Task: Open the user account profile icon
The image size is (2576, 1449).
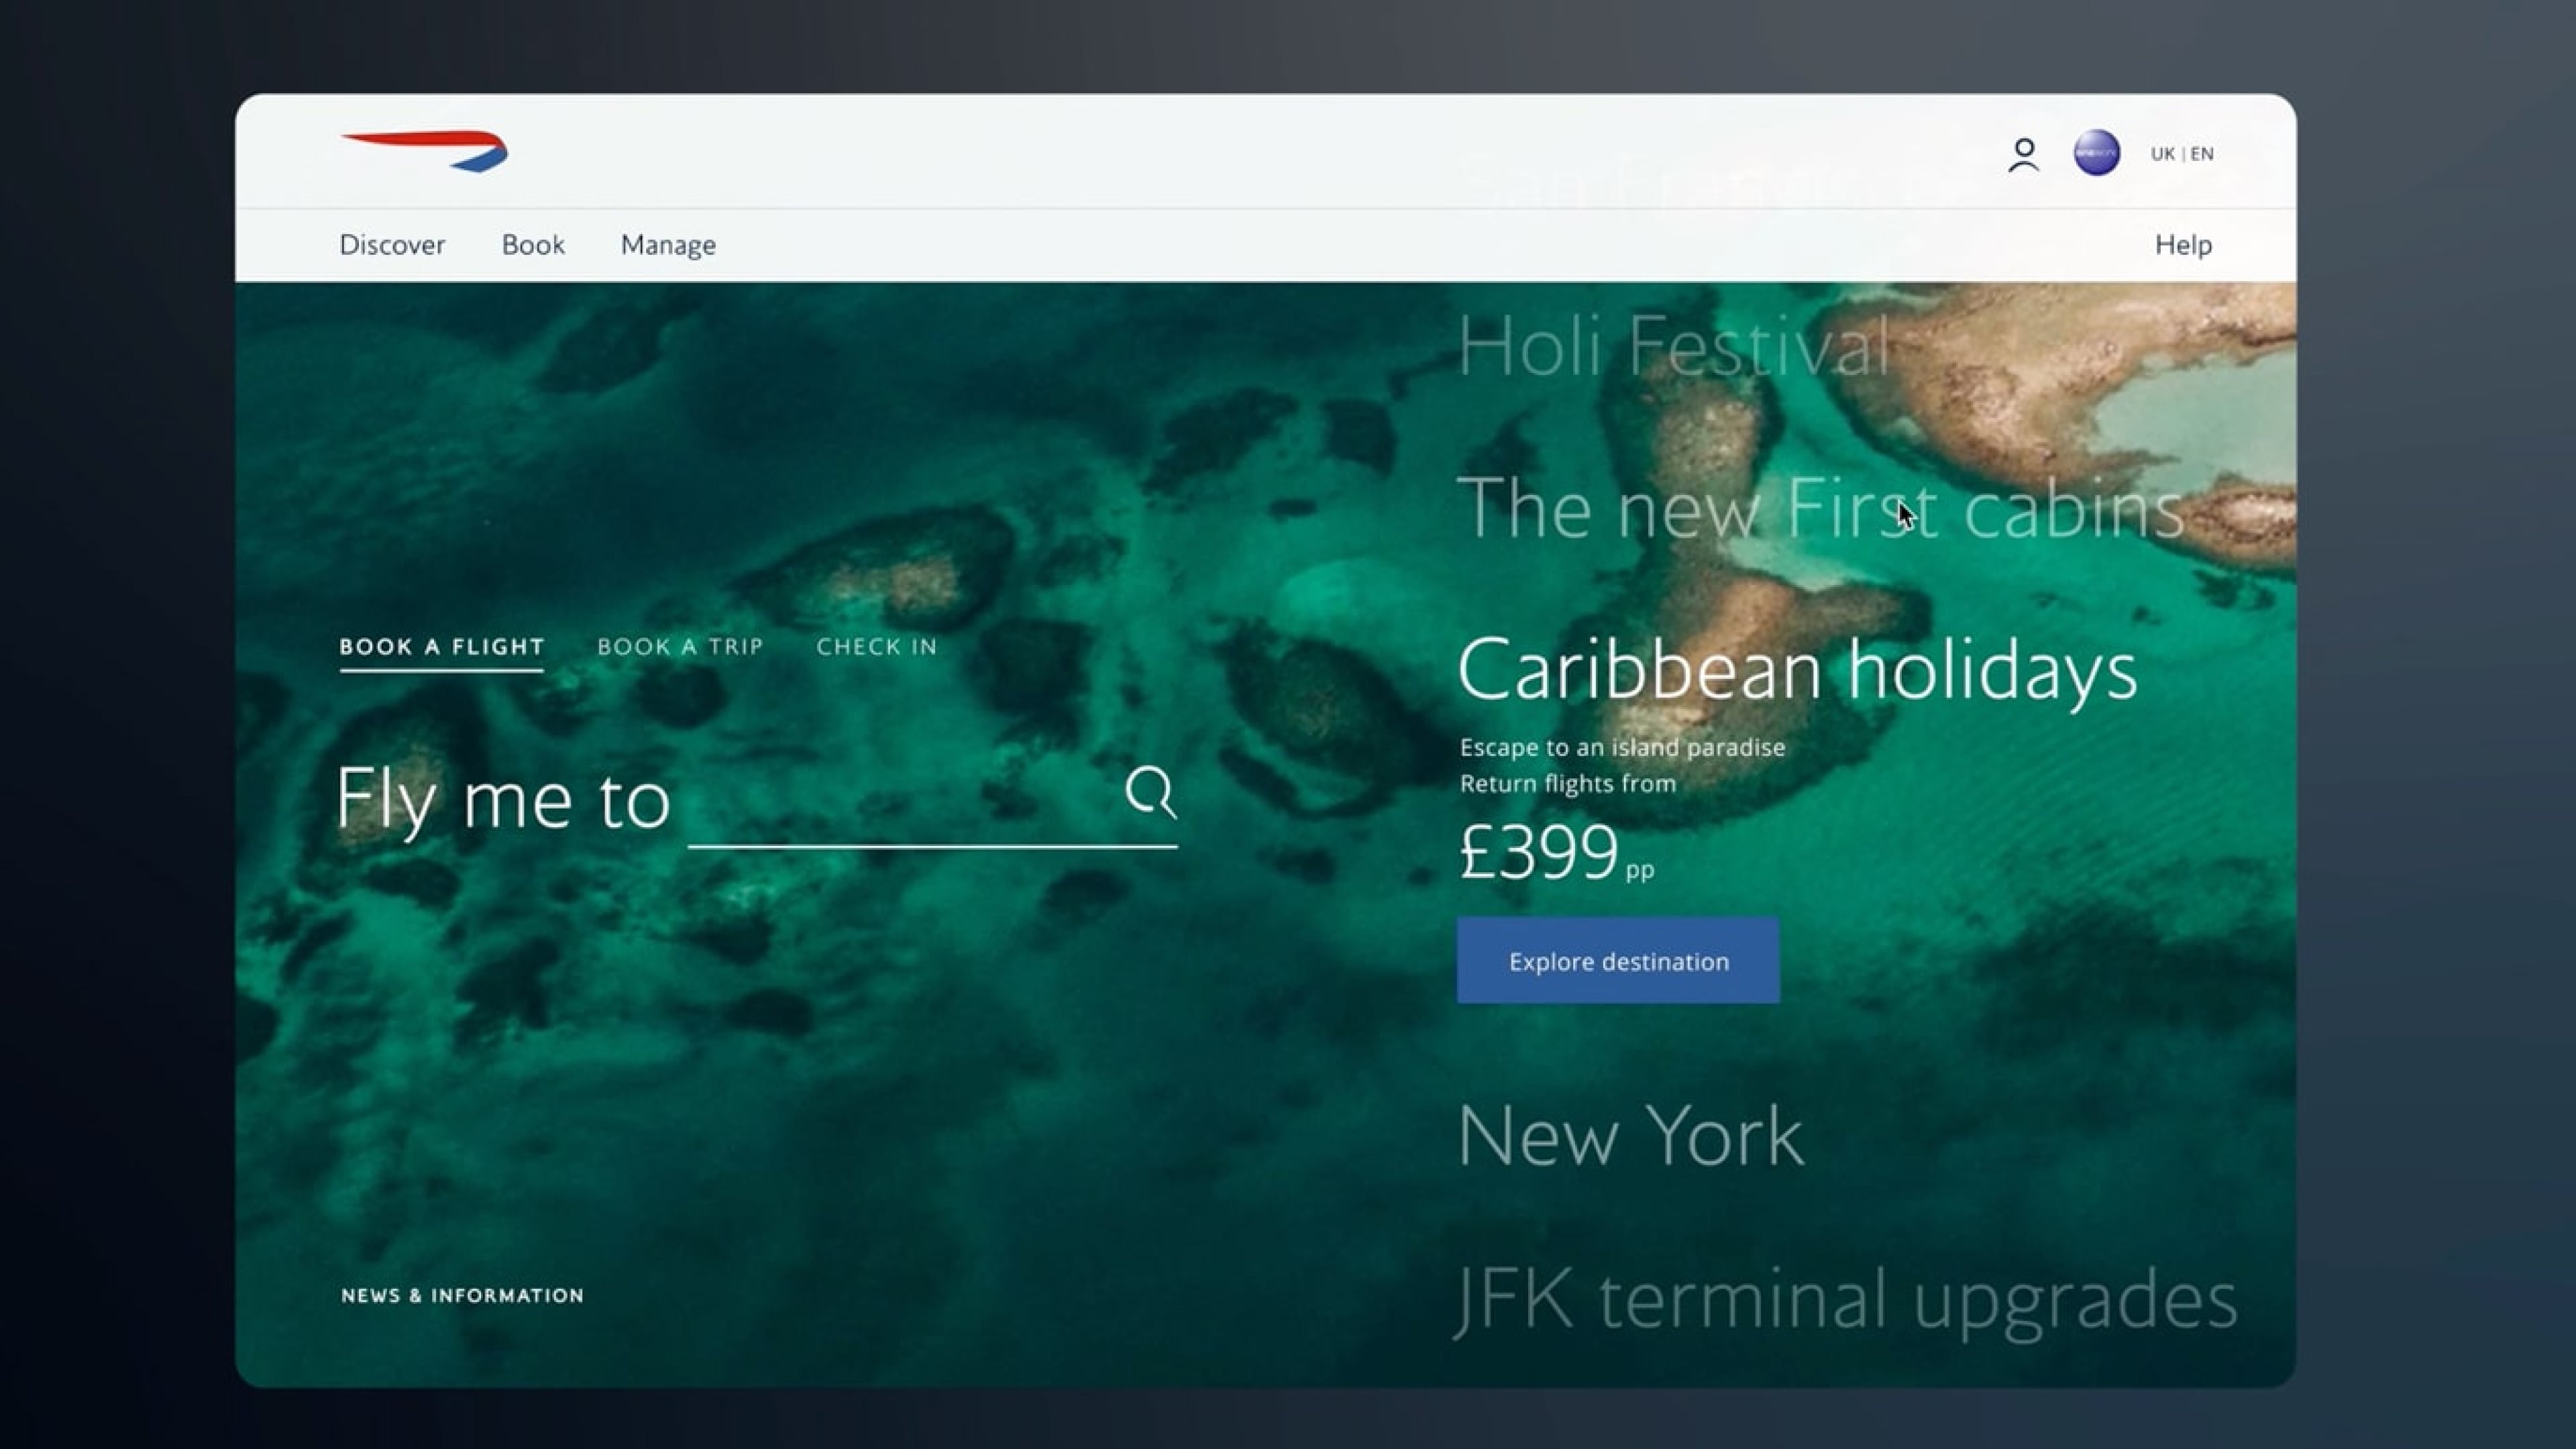Action: click(x=2023, y=155)
